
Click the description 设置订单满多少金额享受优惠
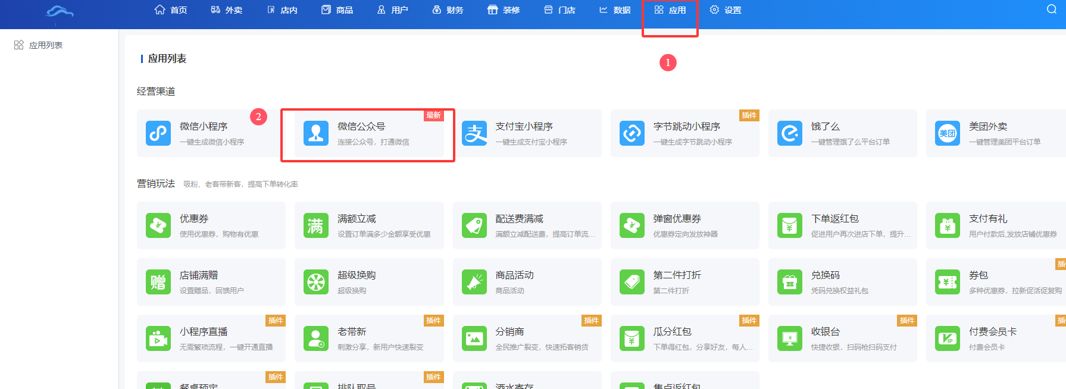pos(384,234)
